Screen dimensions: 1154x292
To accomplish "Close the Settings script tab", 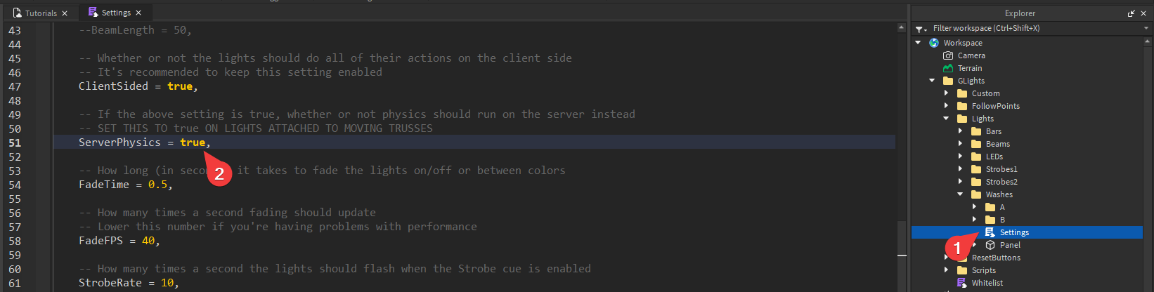I will (138, 13).
